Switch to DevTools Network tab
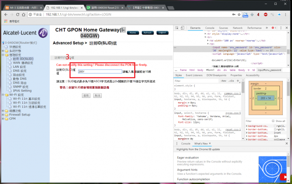 pos(238,28)
